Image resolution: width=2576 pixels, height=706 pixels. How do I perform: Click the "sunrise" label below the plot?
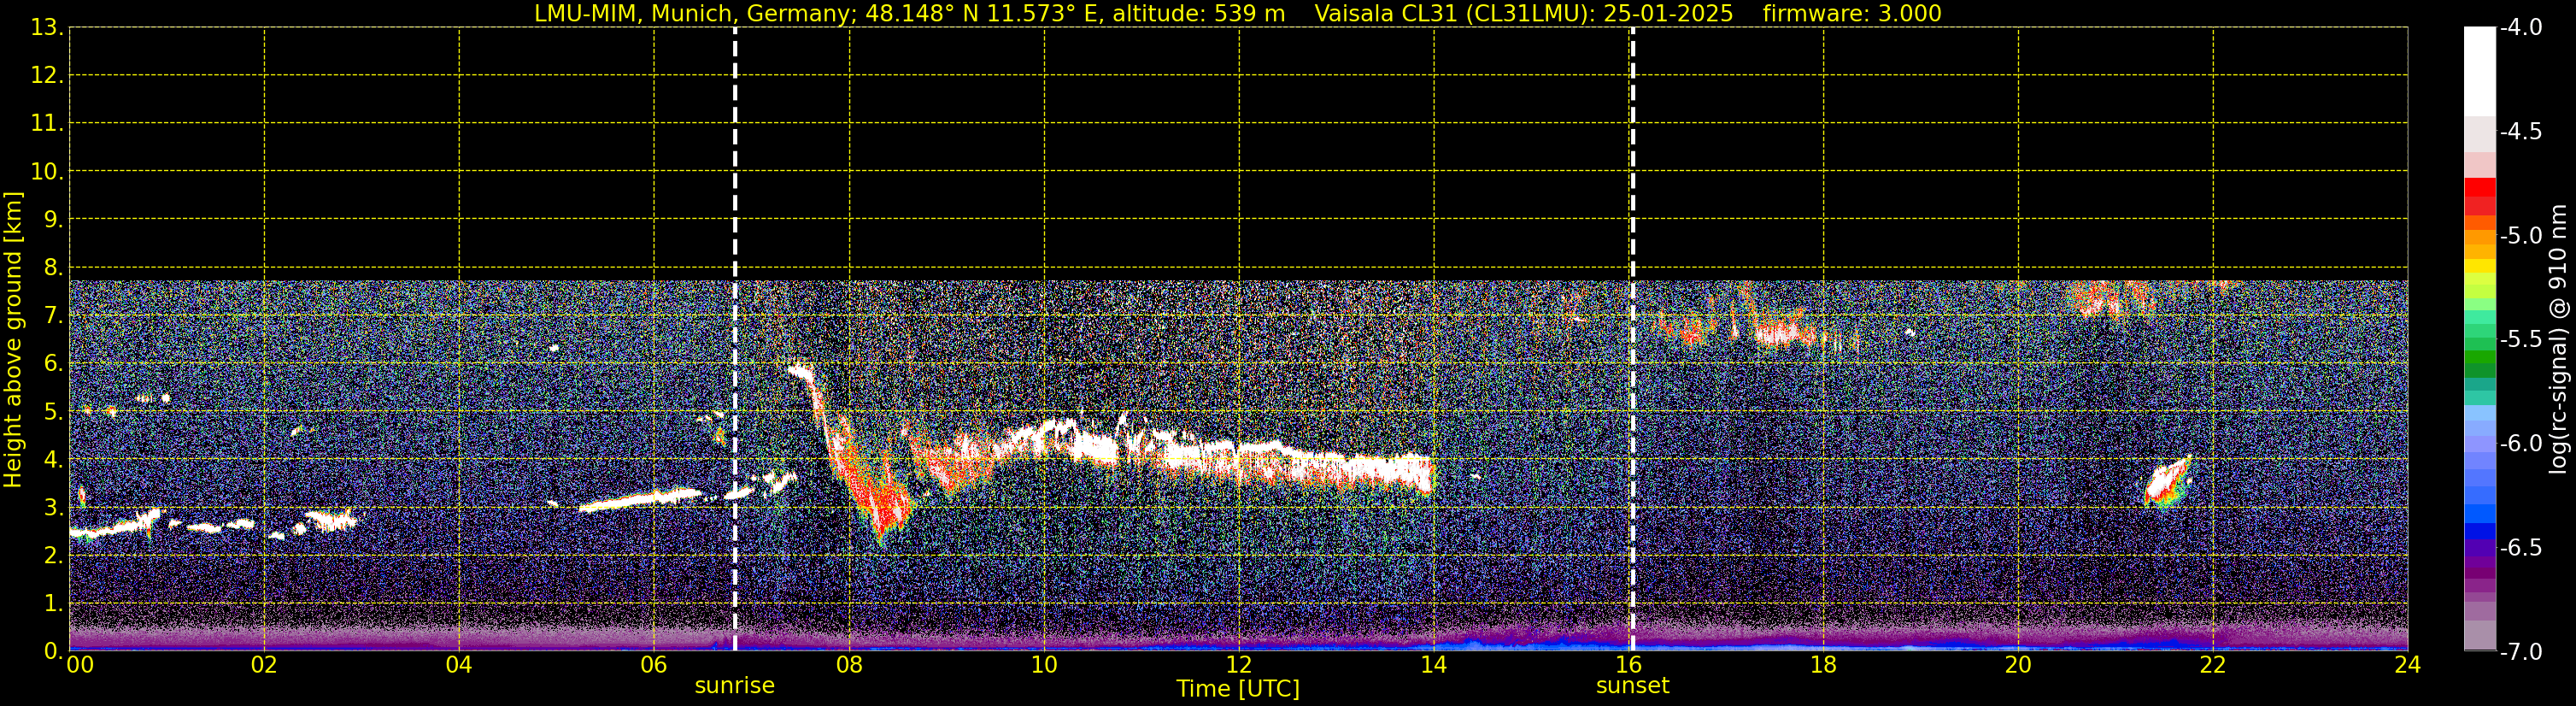pos(735,686)
